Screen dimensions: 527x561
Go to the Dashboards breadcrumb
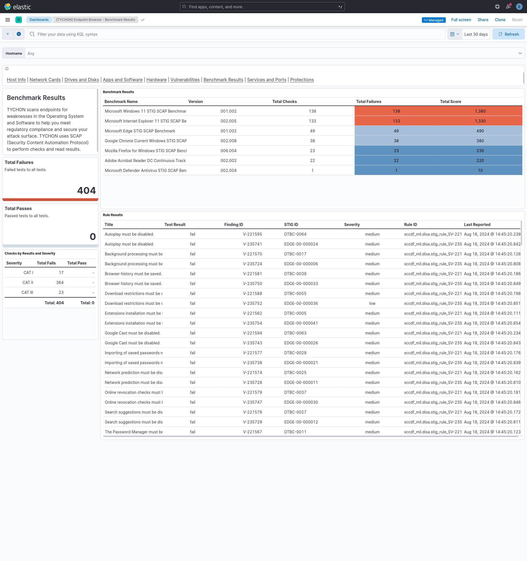(39, 20)
